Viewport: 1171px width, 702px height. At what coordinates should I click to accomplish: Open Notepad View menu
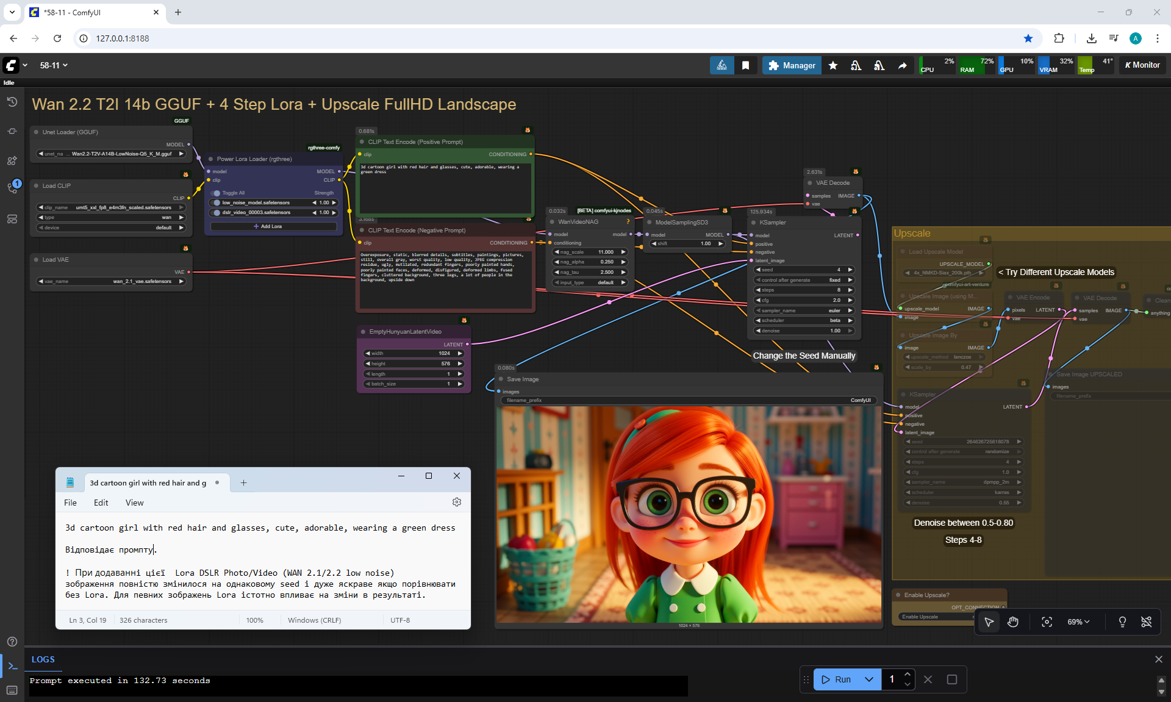[134, 503]
